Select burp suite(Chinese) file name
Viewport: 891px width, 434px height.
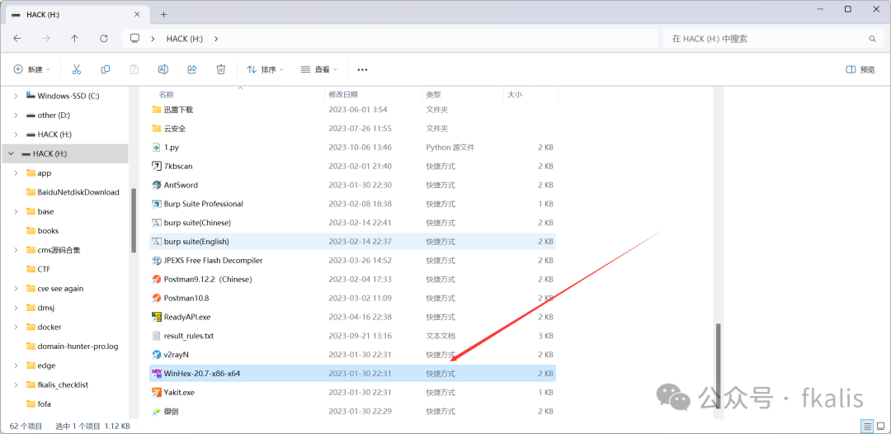pyautogui.click(x=197, y=223)
